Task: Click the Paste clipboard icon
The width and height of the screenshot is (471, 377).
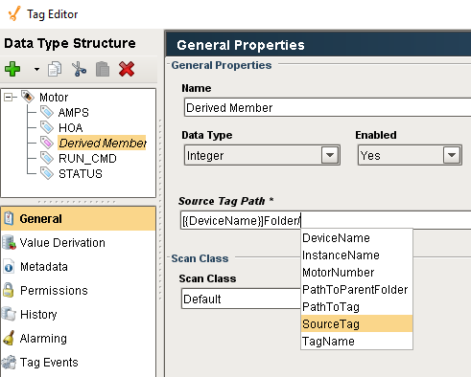Action: [103, 69]
